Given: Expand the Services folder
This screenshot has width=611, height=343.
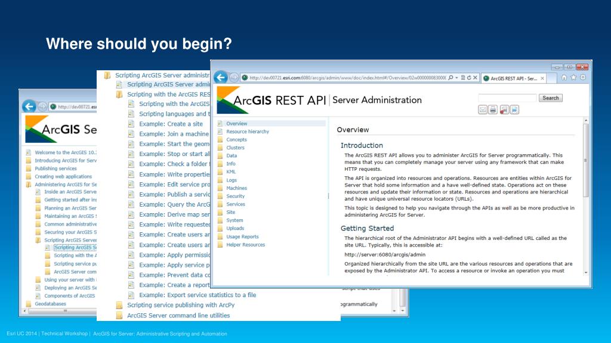Looking at the screenshot, I should [x=236, y=204].
